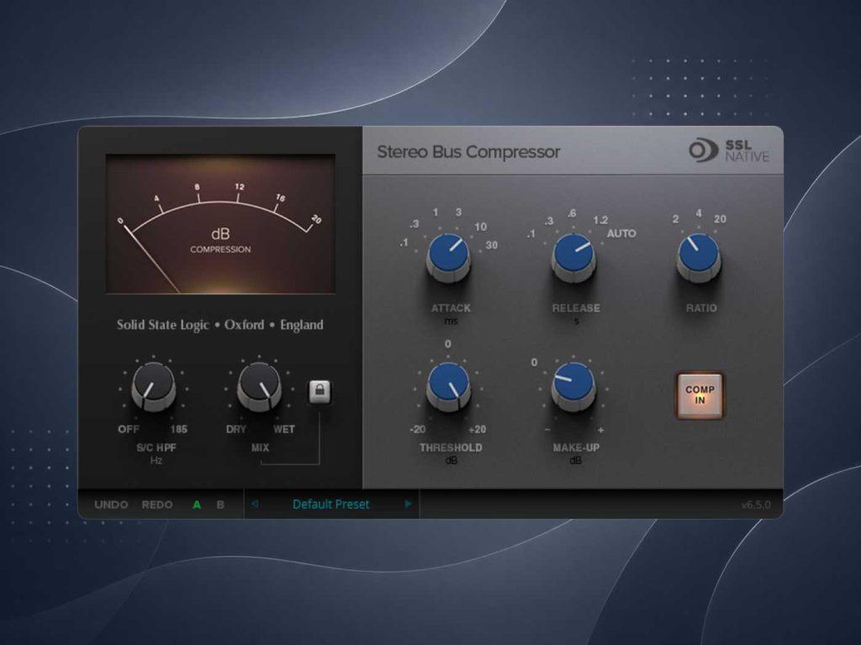Select the A comparison slot
Screen dimensions: 861x645
pos(197,505)
